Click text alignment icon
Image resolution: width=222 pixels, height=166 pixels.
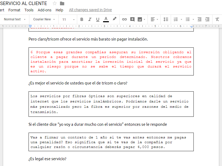pyautogui.click(x=153, y=19)
